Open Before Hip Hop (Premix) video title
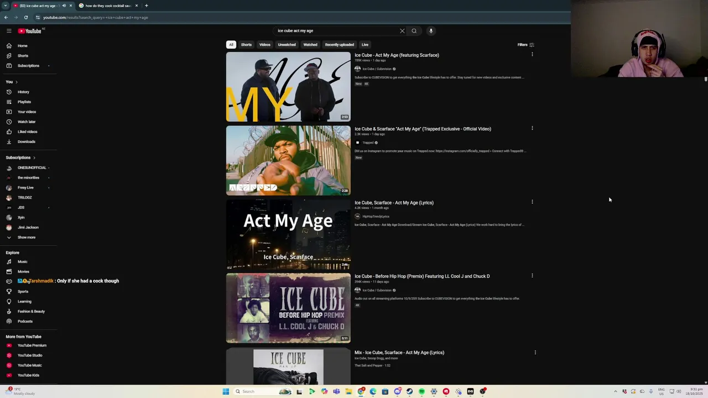Image resolution: width=708 pixels, height=398 pixels. point(422,276)
